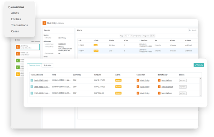This screenshot has width=214, height=137.
Task: Open transaction 2448-3745-2666 link
Action: tap(42, 80)
